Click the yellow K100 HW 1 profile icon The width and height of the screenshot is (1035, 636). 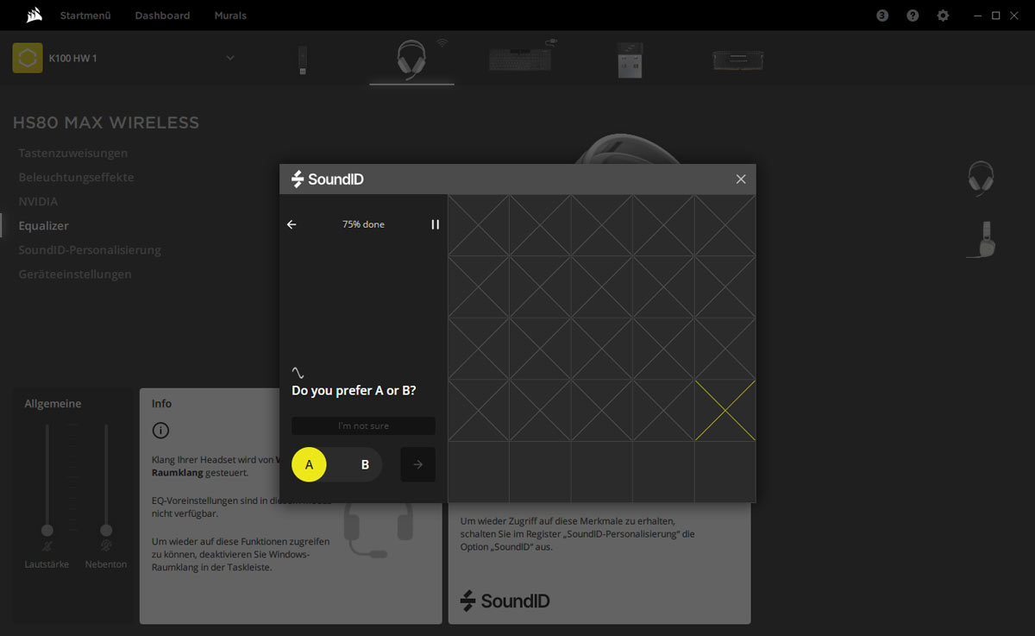[x=28, y=58]
